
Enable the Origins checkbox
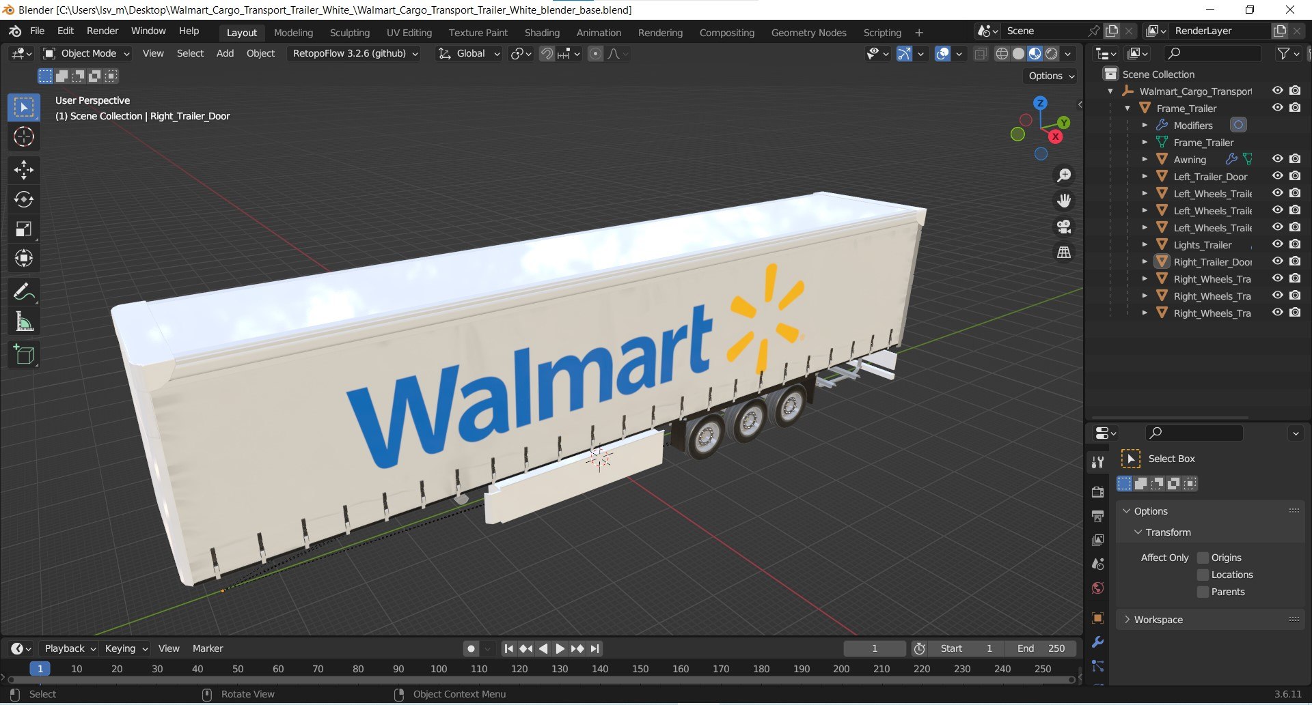tap(1203, 558)
